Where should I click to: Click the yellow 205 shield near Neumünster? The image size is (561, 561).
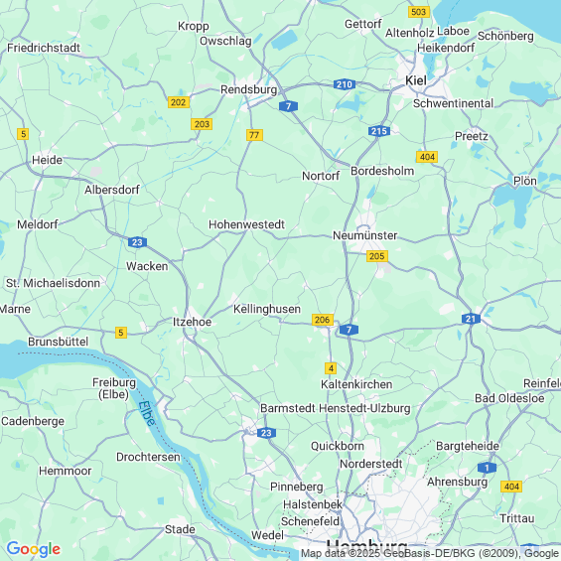coord(377,256)
